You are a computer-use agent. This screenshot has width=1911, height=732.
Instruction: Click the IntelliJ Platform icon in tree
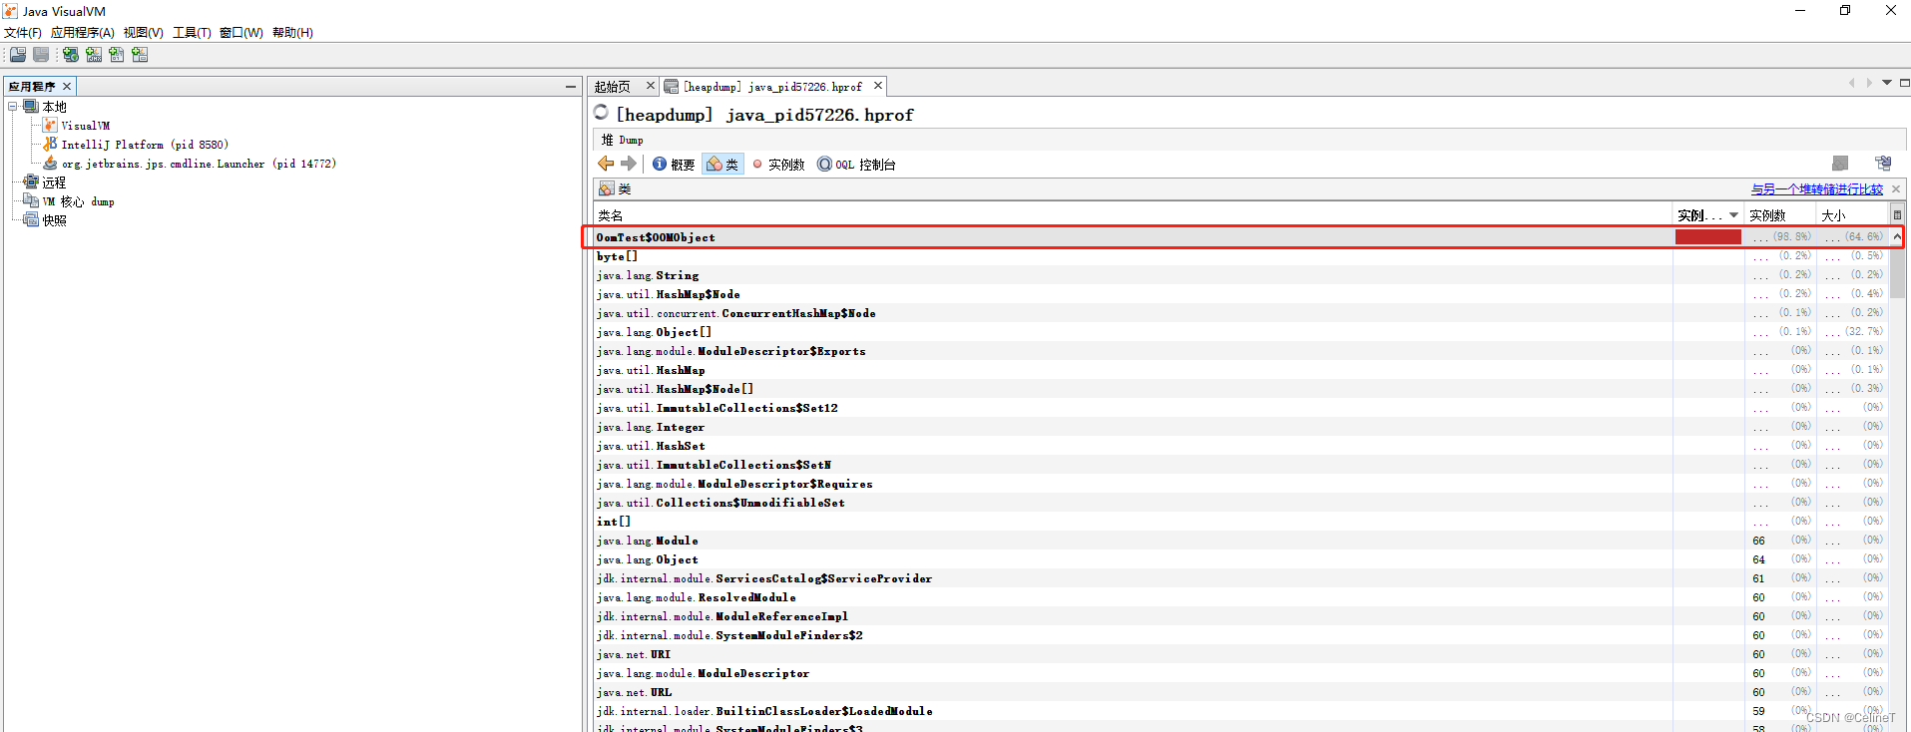(x=50, y=145)
